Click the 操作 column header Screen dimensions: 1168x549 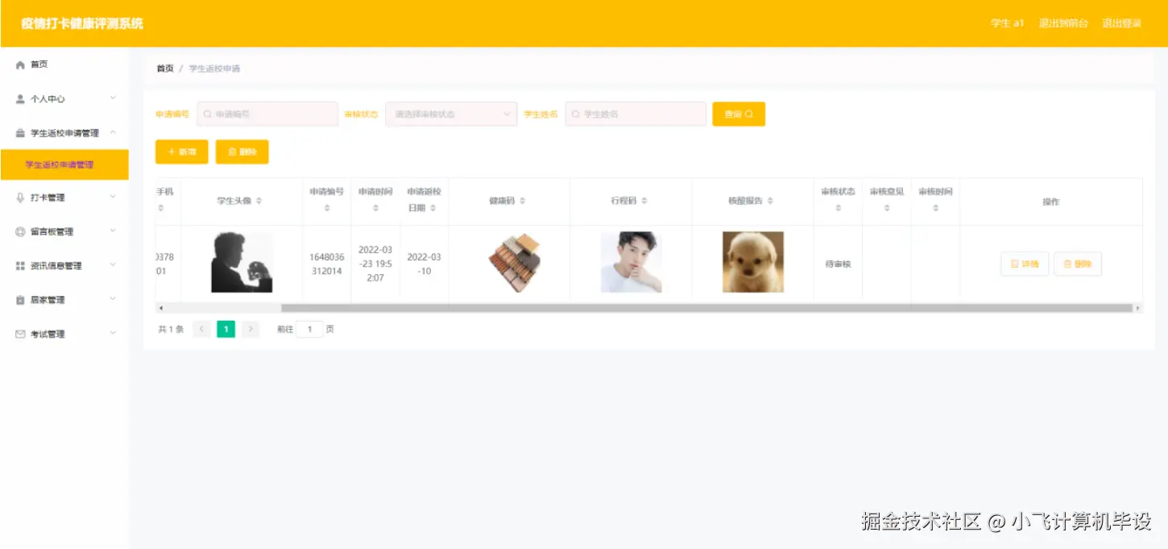pos(1051,202)
